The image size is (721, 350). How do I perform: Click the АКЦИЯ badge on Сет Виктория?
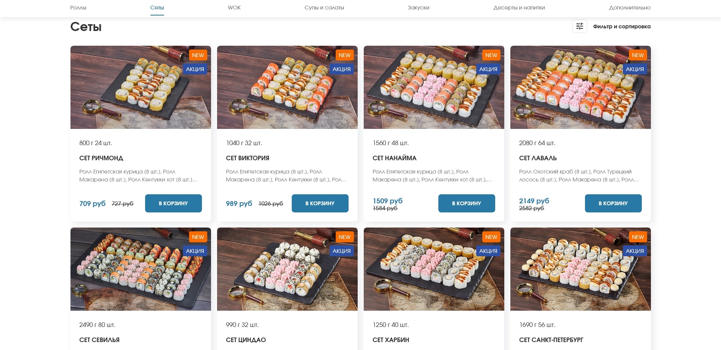click(341, 69)
